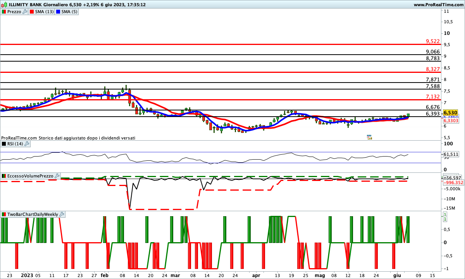Viewport: 465px width, 279px height.
Task: Click the 61,511 RSI value tag
Action: 451,154
